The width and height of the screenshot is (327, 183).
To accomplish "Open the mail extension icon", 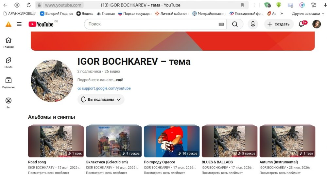I will pos(290,5).
